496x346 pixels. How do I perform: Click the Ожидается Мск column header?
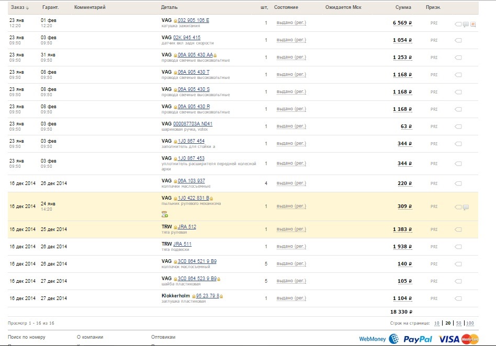[343, 7]
